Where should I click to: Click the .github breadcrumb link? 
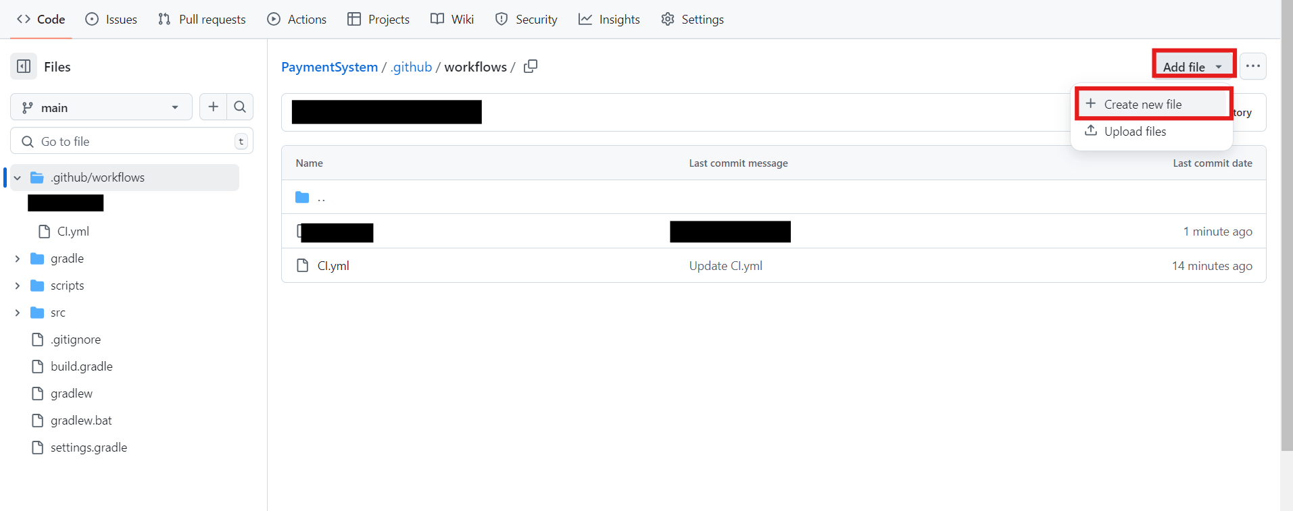tap(411, 67)
